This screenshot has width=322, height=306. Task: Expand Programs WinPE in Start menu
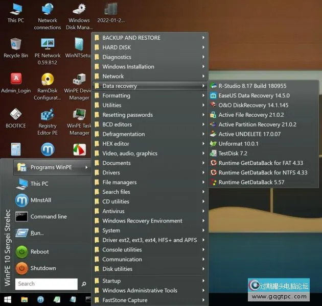point(51,167)
